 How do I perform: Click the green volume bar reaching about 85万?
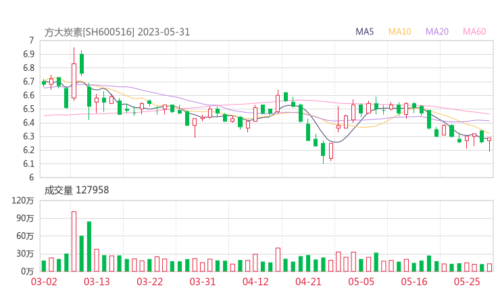[89, 246]
